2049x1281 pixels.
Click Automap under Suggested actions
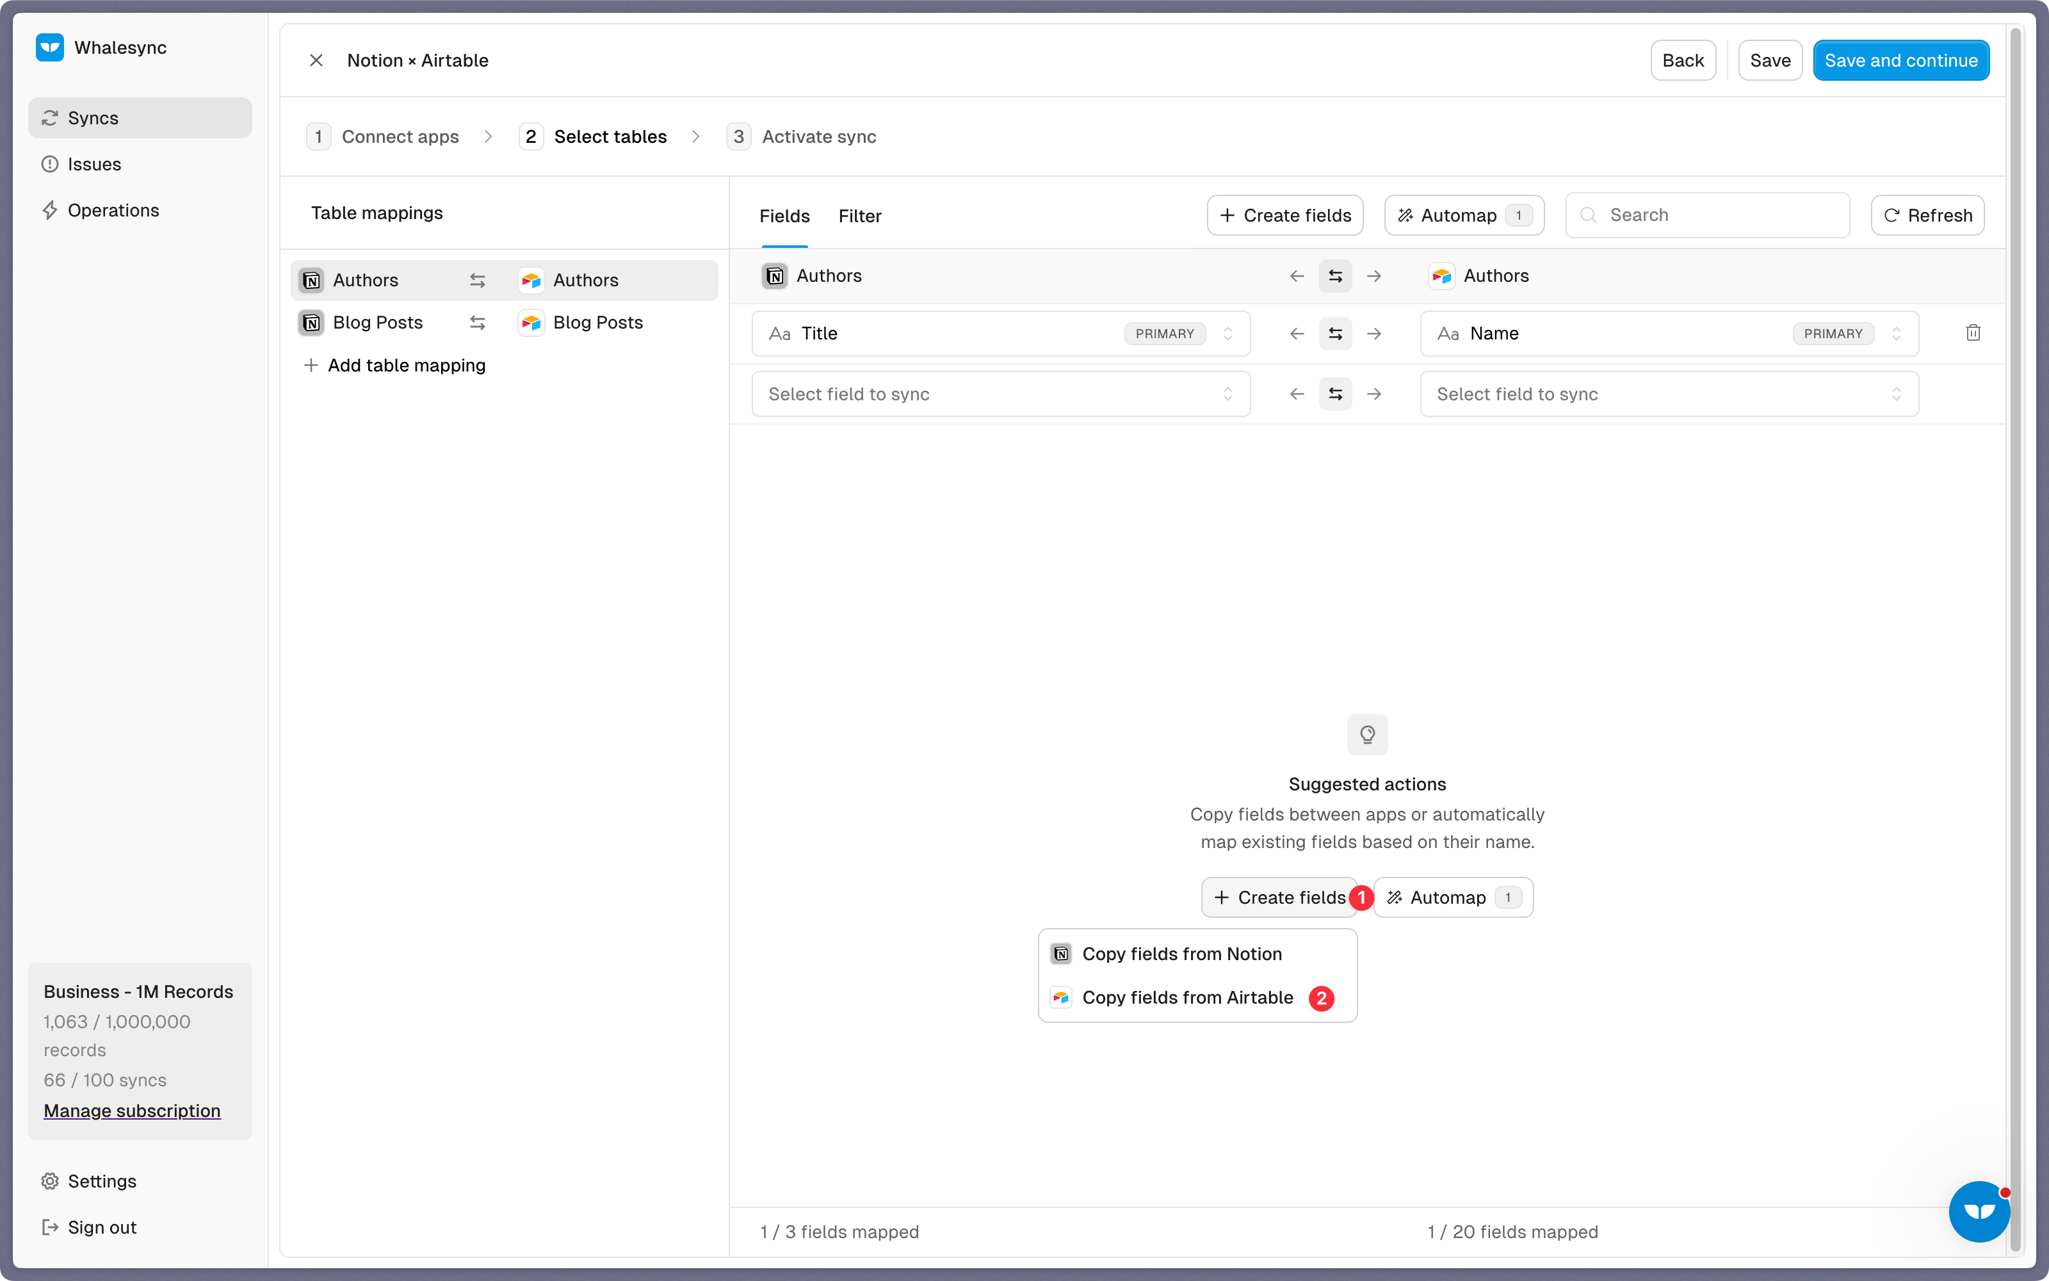[1453, 897]
